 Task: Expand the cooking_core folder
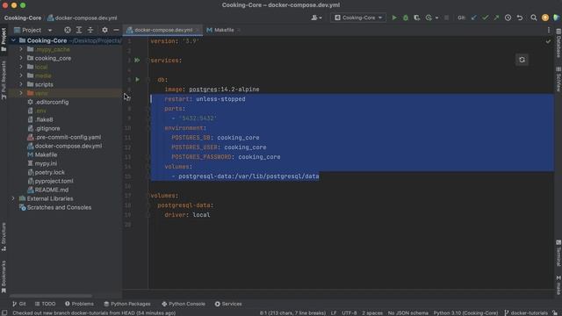21,58
